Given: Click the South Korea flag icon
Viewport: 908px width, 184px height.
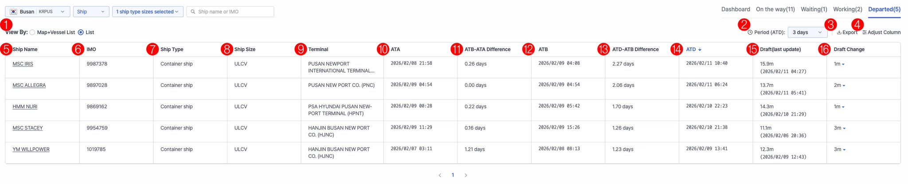Looking at the screenshot, I should pos(14,12).
